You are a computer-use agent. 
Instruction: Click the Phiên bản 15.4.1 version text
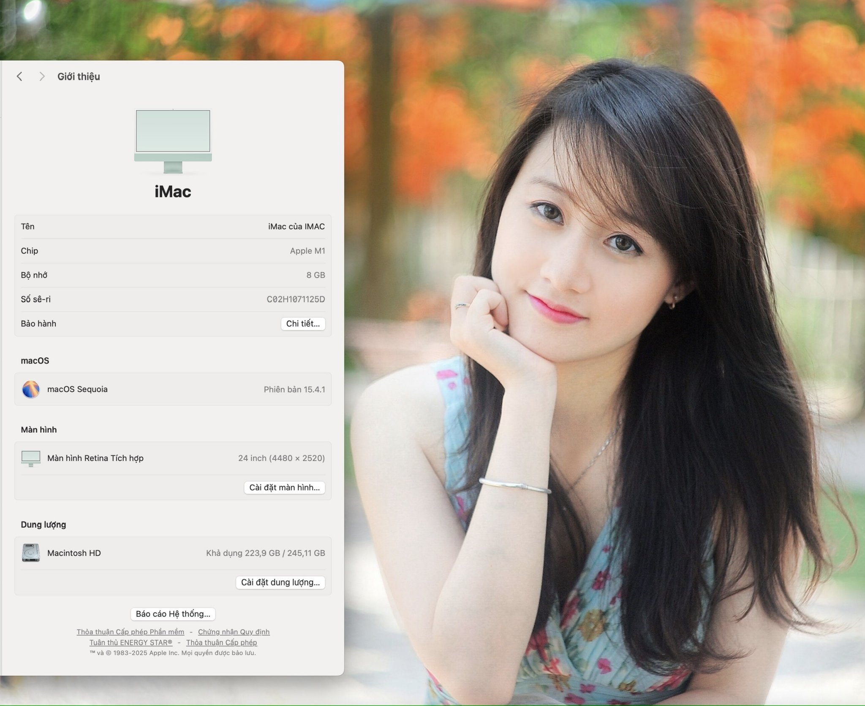294,389
